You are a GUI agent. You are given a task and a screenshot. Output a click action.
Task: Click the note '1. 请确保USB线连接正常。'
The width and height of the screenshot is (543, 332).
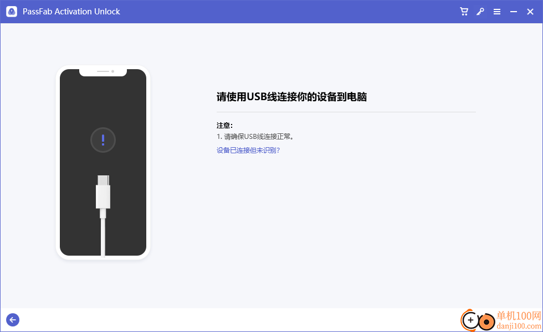255,137
